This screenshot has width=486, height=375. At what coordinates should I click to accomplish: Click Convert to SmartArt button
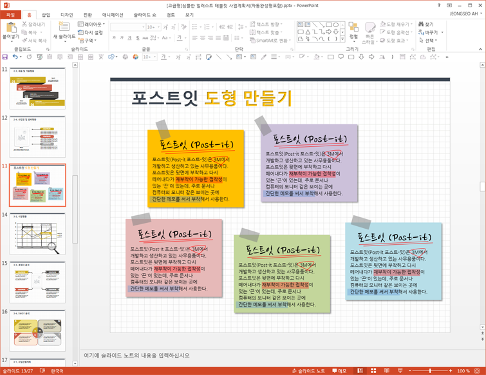coord(270,41)
